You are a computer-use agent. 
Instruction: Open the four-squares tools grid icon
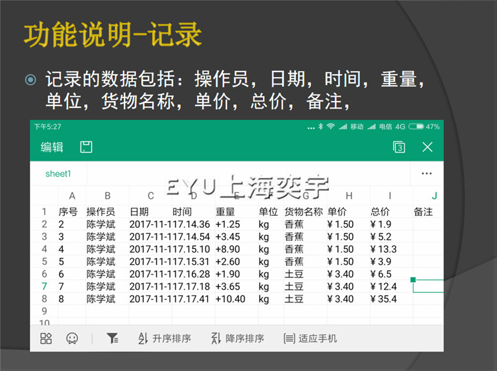click(46, 338)
